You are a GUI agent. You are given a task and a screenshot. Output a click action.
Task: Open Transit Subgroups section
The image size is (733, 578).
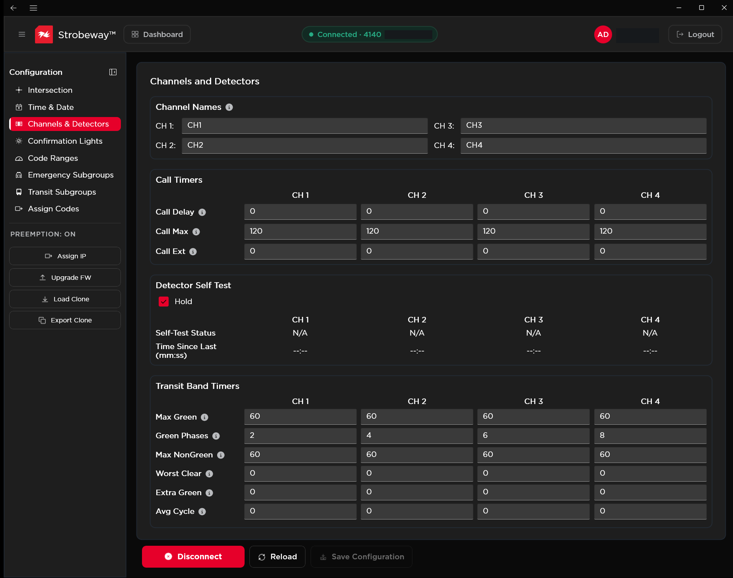65,192
